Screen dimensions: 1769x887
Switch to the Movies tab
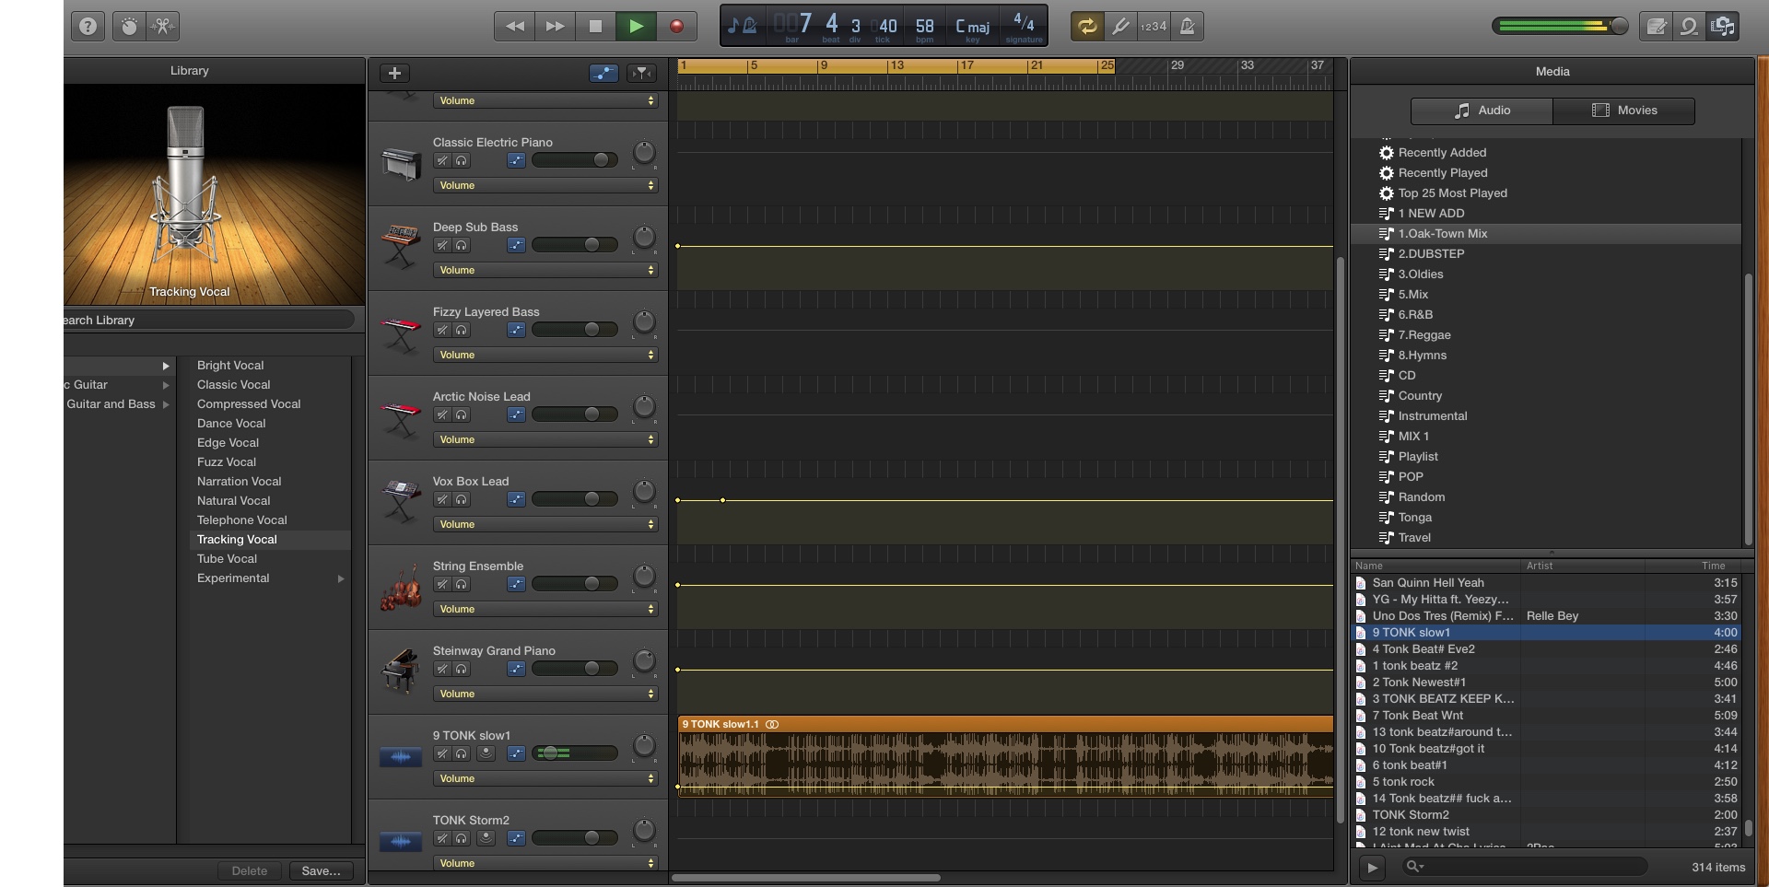(x=1623, y=111)
